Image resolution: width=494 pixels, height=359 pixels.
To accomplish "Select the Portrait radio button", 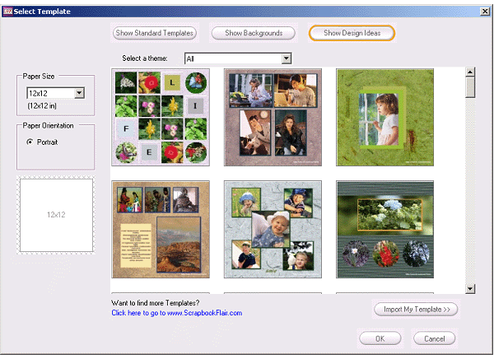I will [30, 142].
